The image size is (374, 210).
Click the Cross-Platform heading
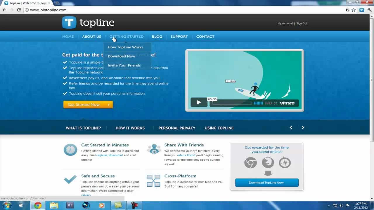tap(180, 176)
